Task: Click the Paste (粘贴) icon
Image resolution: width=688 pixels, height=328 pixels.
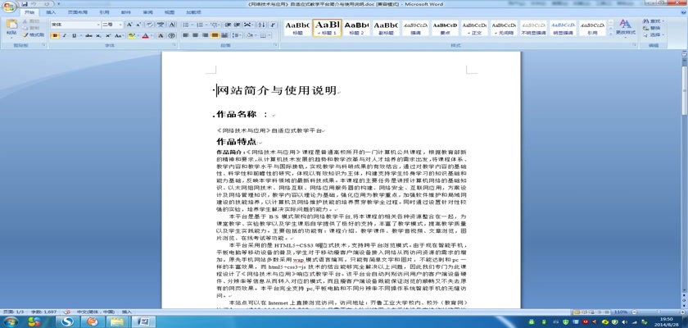Action: [11, 25]
